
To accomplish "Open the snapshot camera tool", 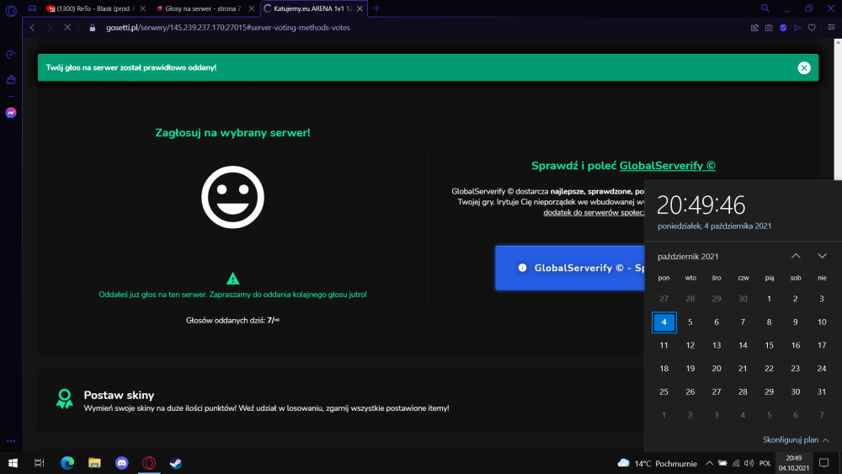I will 769,28.
